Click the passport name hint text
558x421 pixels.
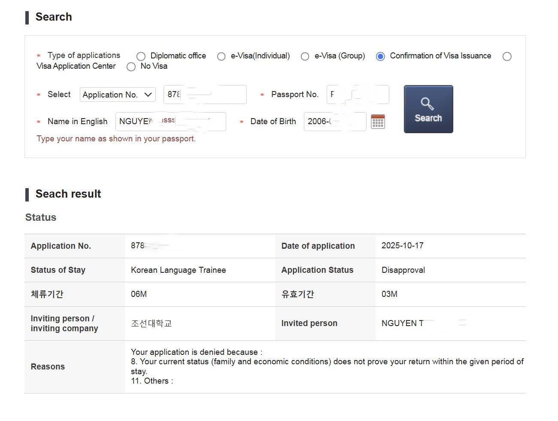pyautogui.click(x=116, y=139)
